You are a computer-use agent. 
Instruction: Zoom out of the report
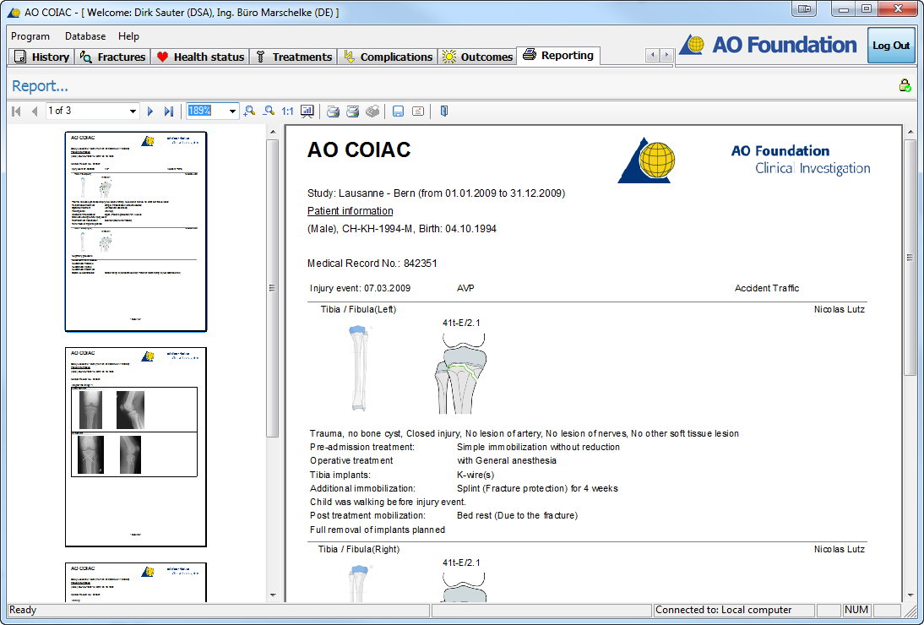pyautogui.click(x=269, y=111)
